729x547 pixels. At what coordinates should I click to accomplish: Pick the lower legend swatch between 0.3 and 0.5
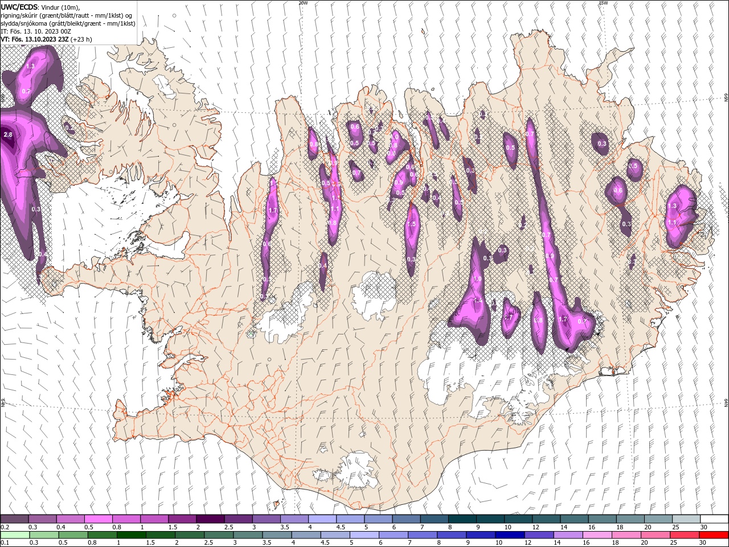(x=44, y=535)
